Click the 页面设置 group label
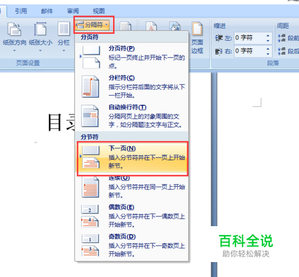 coord(28,63)
